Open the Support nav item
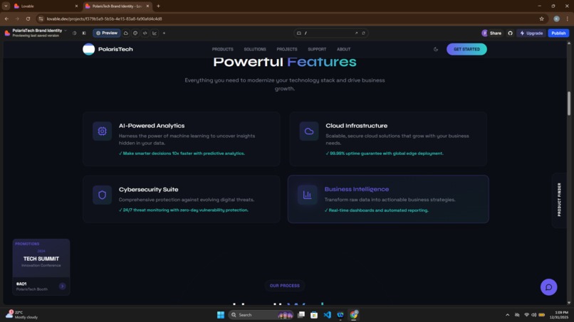The width and height of the screenshot is (574, 322). tap(317, 49)
